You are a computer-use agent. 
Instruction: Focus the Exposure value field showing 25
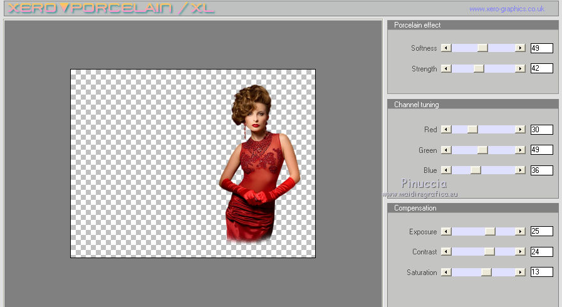click(x=541, y=231)
